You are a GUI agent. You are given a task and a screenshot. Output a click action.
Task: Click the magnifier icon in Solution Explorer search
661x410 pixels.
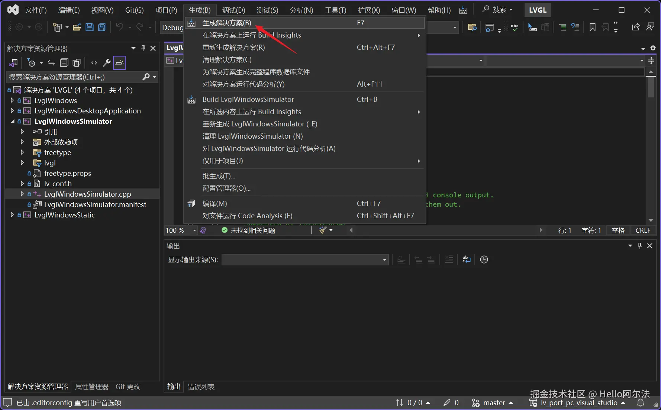pyautogui.click(x=146, y=77)
